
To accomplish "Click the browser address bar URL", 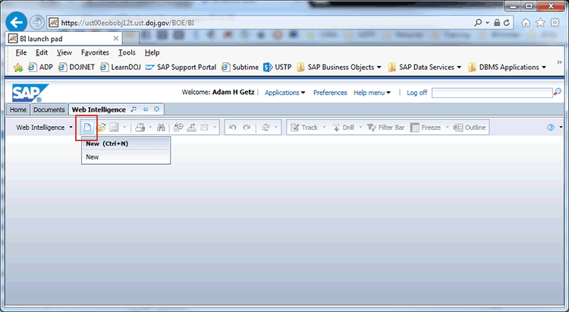I will pos(127,23).
